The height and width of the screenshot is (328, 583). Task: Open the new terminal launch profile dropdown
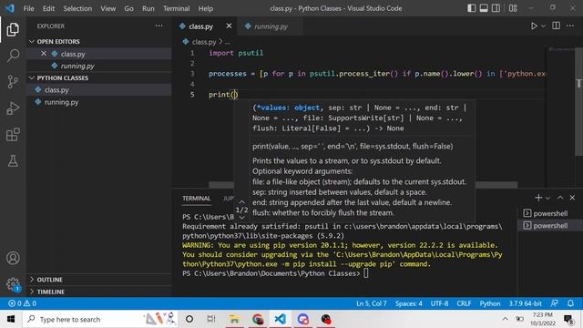tap(547, 199)
